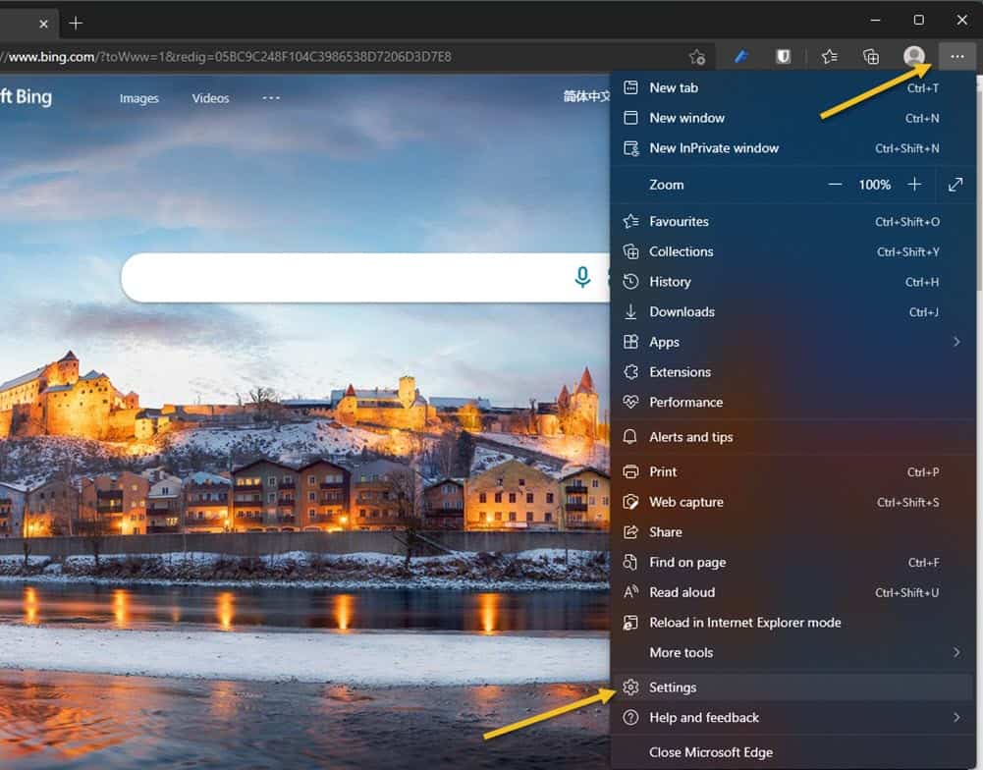Image resolution: width=983 pixels, height=770 pixels.
Task: Select Find on page
Action: click(792, 562)
